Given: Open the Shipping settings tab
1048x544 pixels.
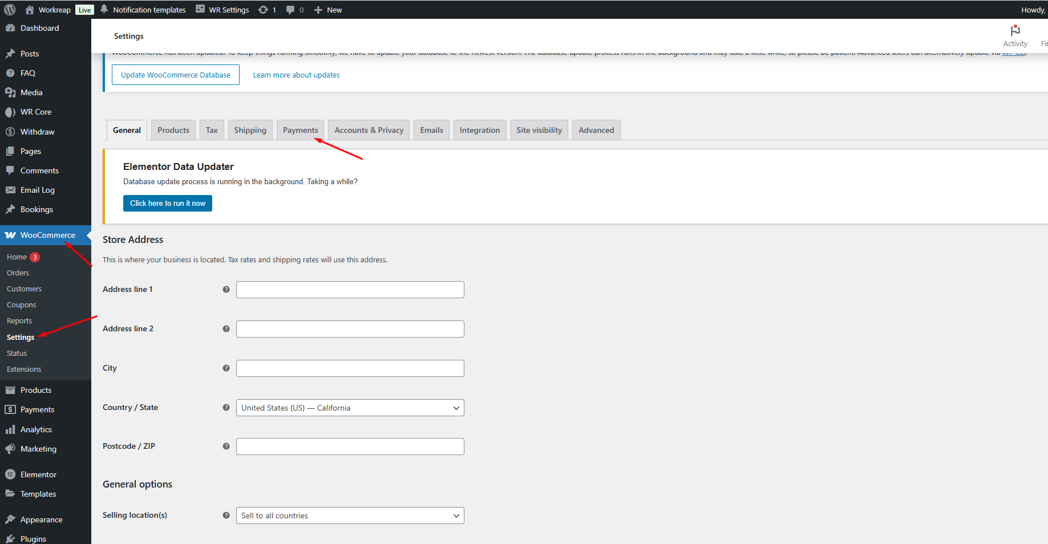Looking at the screenshot, I should [250, 130].
